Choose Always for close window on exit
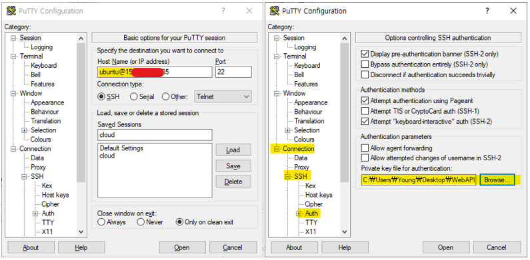This screenshot has width=530, height=260. click(101, 222)
